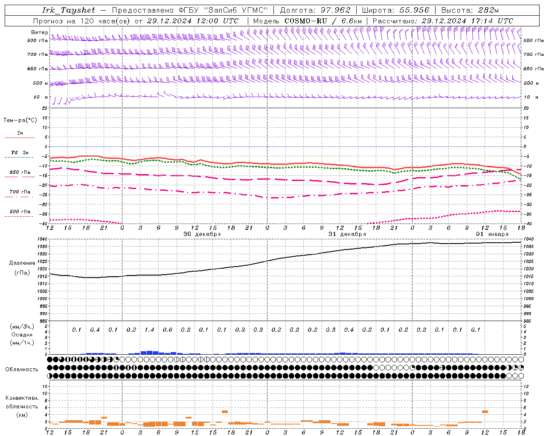The width and height of the screenshot is (546, 436).
Task: Click the '31 декабря' date label
Action: click(x=347, y=234)
